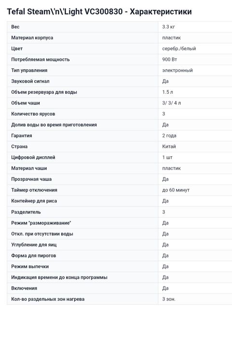Select the Потребляемая мощность label
The height and width of the screenshot is (338, 232).
[41, 59]
